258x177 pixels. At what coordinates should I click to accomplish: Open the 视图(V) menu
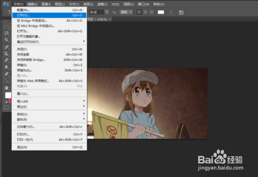coord(129,4)
